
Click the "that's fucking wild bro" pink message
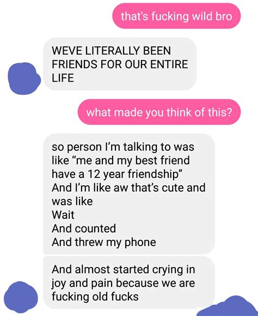point(176,16)
